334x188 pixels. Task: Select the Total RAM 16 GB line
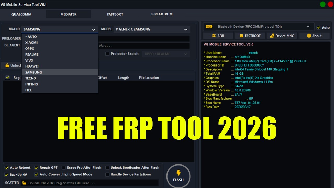pyautogui.click(x=223, y=74)
